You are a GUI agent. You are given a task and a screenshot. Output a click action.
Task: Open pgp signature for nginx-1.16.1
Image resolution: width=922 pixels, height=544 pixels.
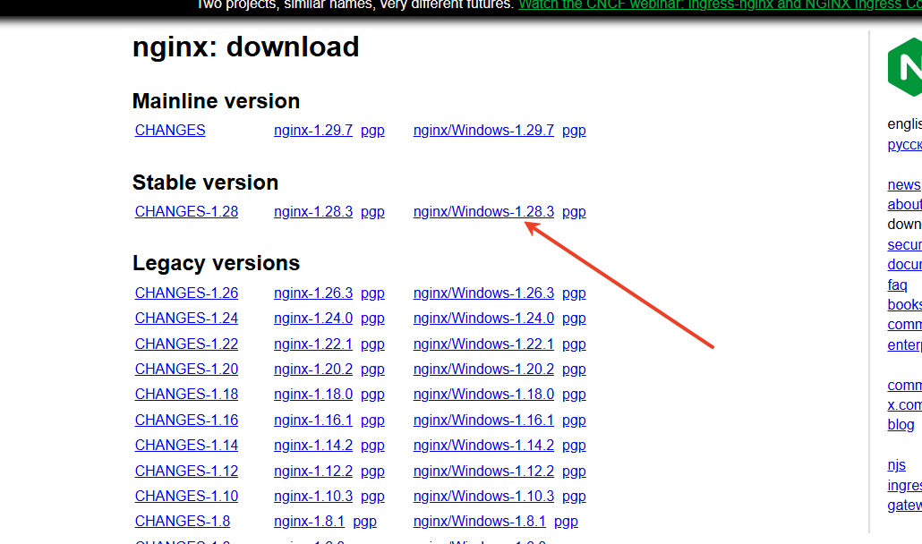(x=372, y=420)
